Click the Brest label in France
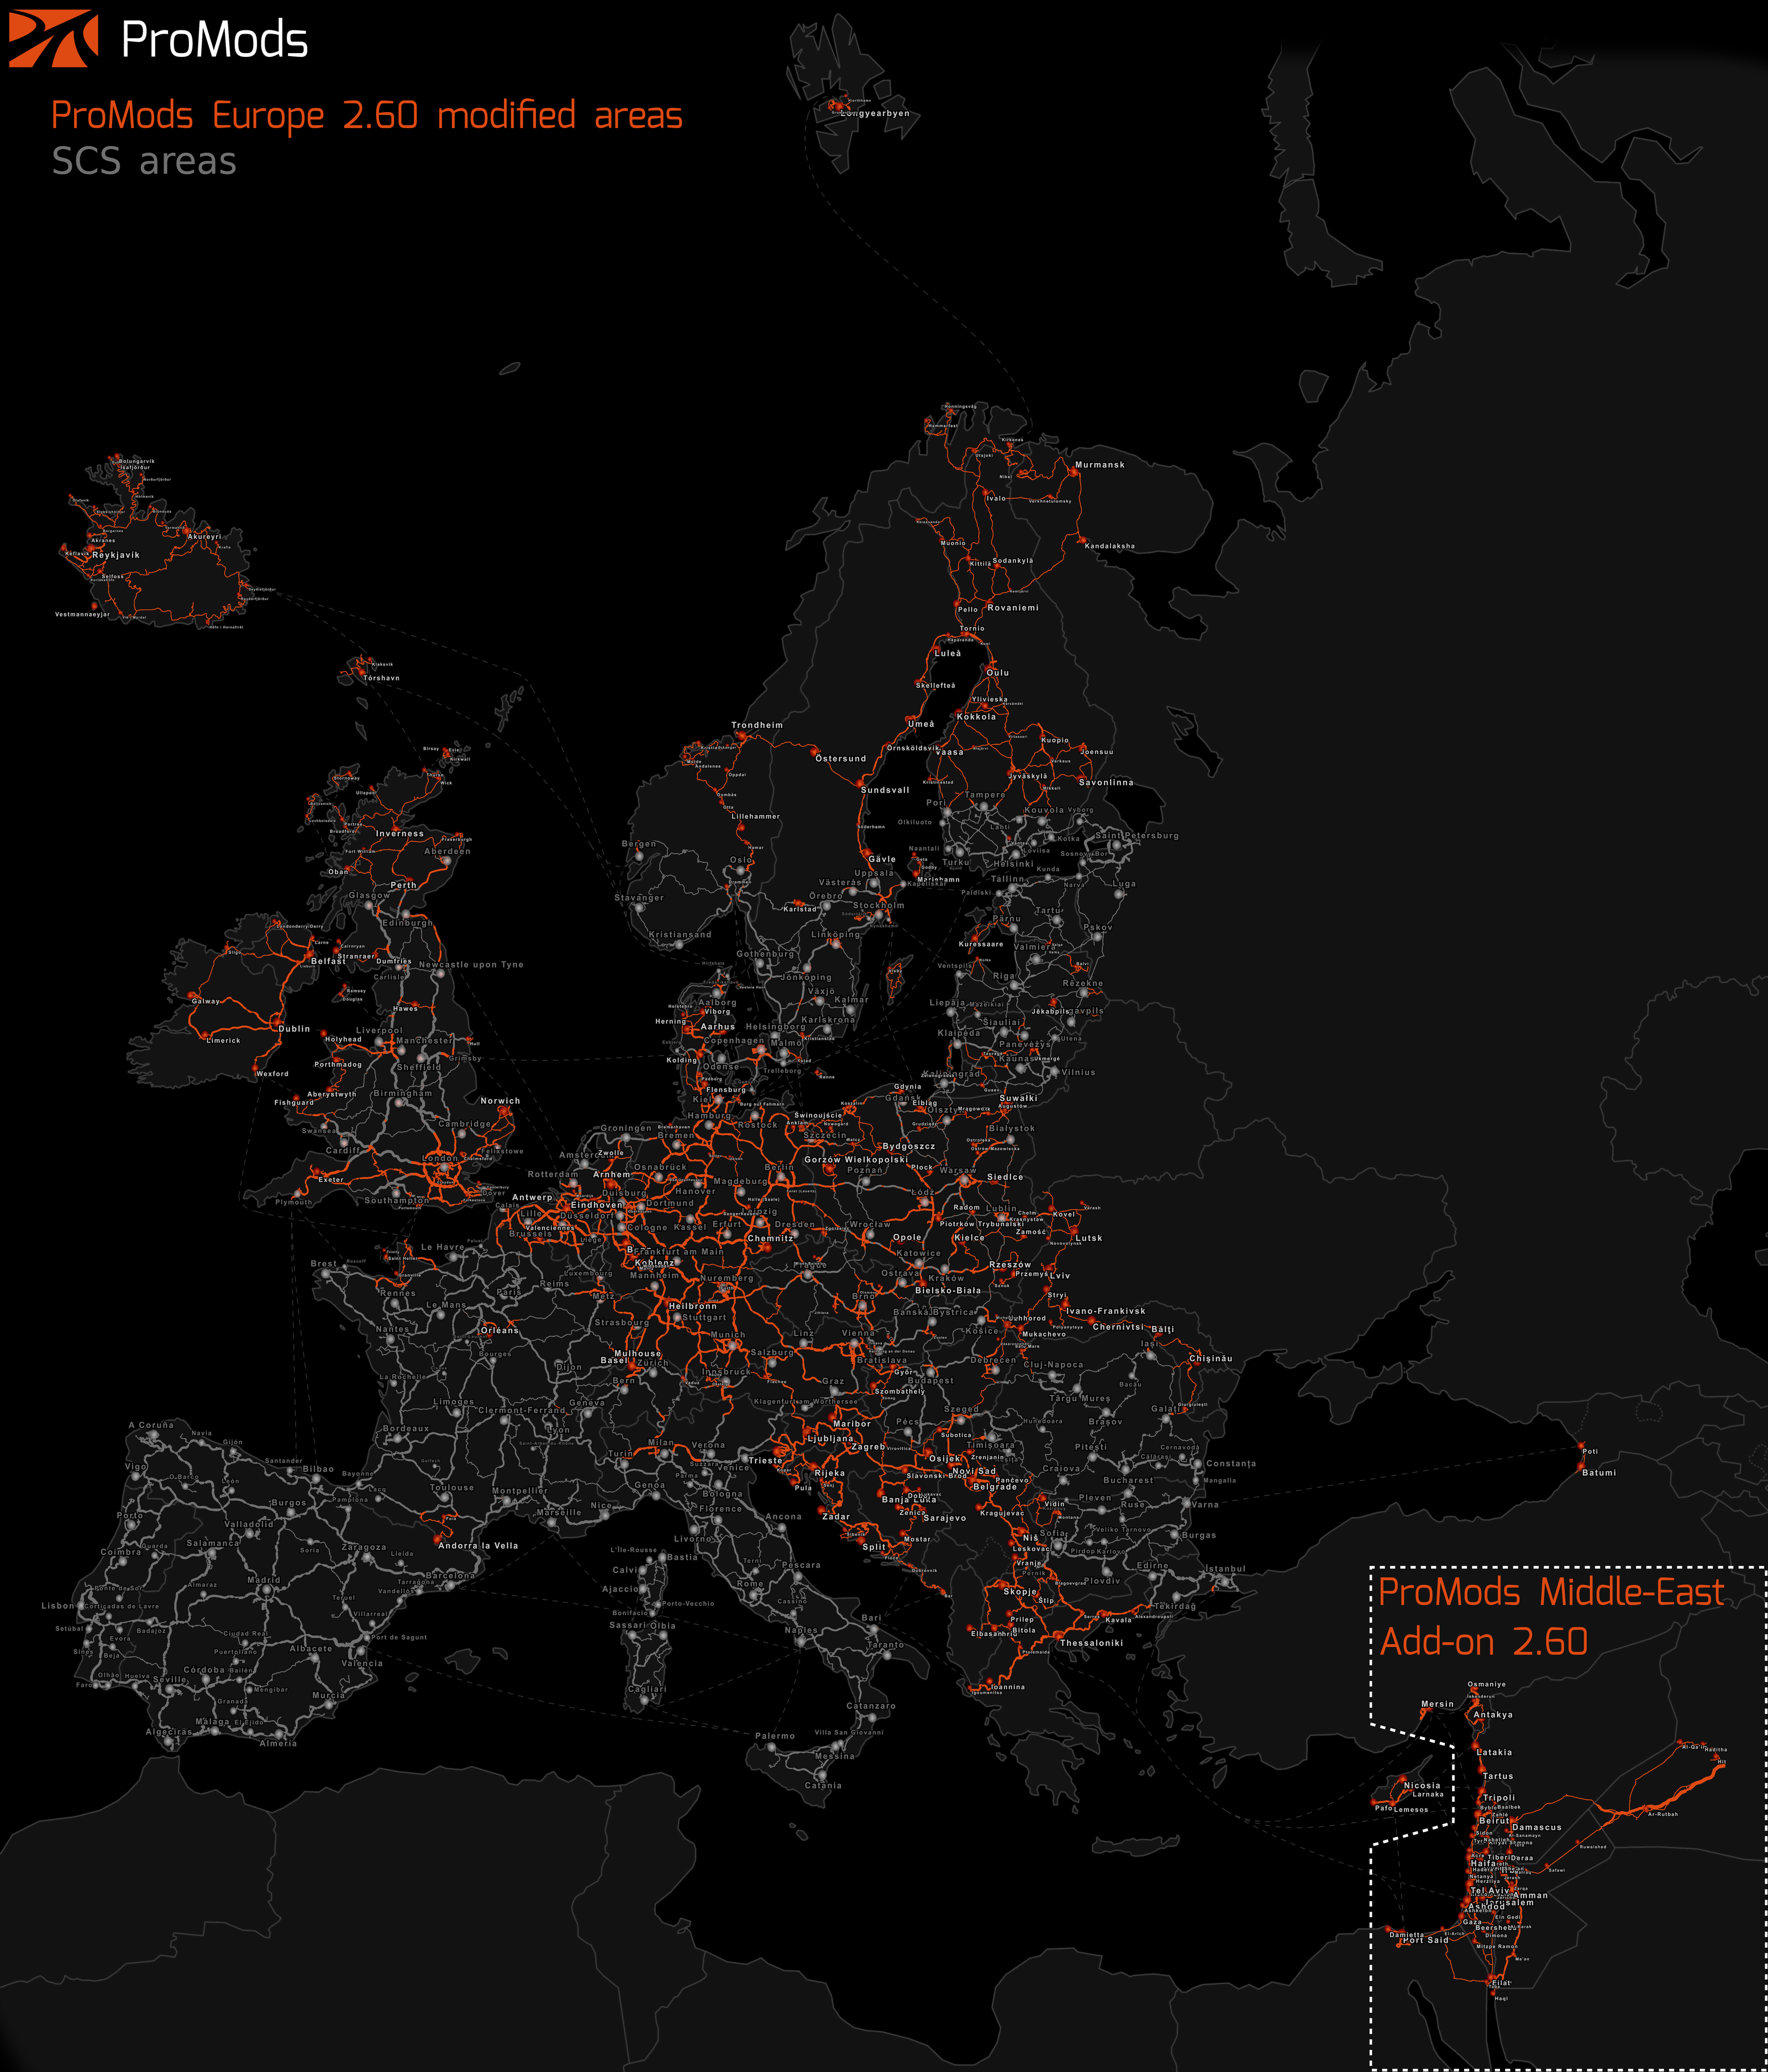Image resolution: width=1768 pixels, height=2072 pixels. [x=323, y=1263]
